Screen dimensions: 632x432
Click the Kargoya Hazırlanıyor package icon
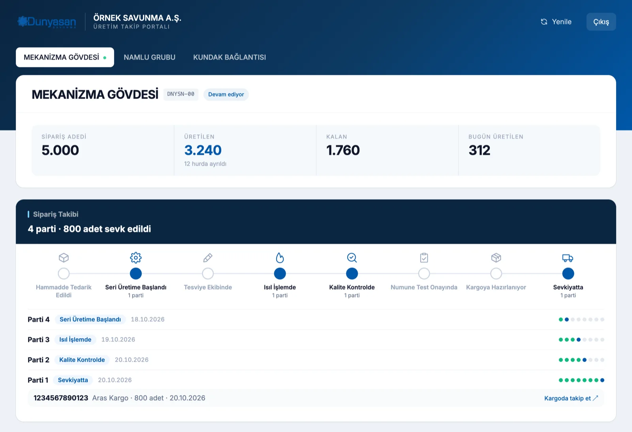point(496,258)
